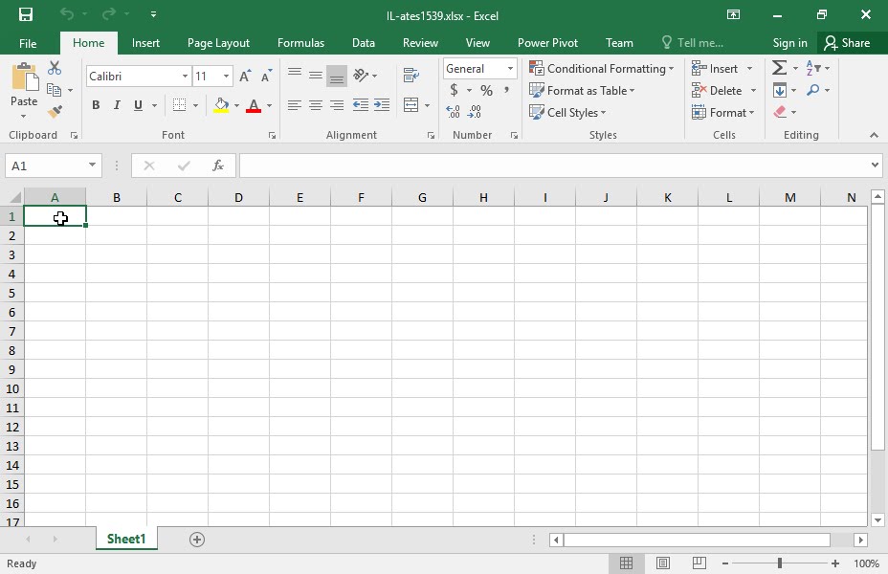Click the Share button

pyautogui.click(x=848, y=43)
